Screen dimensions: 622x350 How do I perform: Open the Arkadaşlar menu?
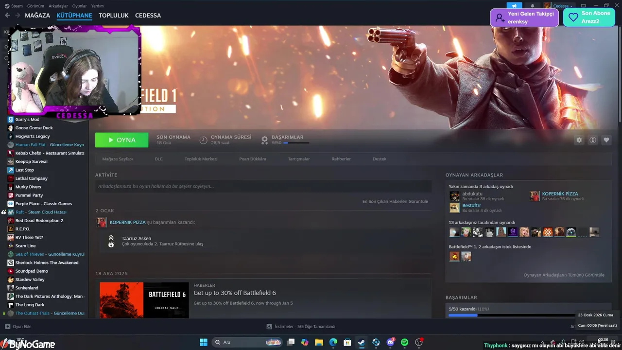[58, 6]
